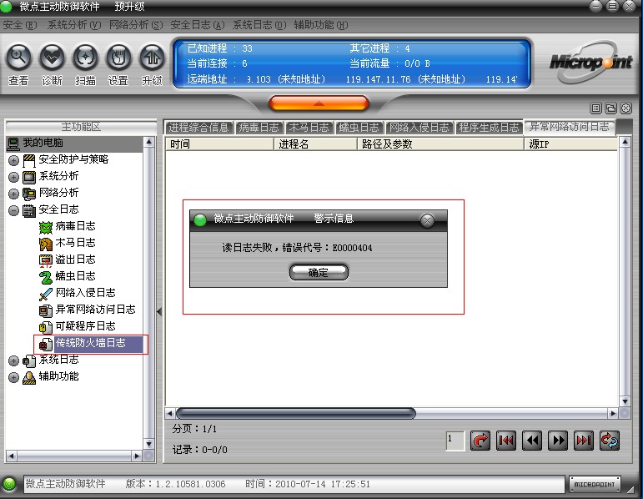Sort by 时间 column header

coord(220,144)
